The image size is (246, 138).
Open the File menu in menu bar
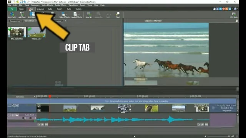pos(10,5)
